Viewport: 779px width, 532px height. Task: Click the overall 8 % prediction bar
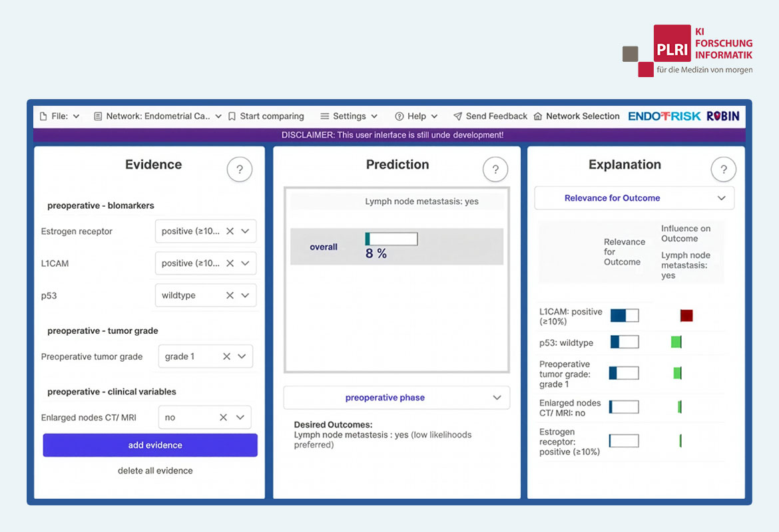(391, 239)
